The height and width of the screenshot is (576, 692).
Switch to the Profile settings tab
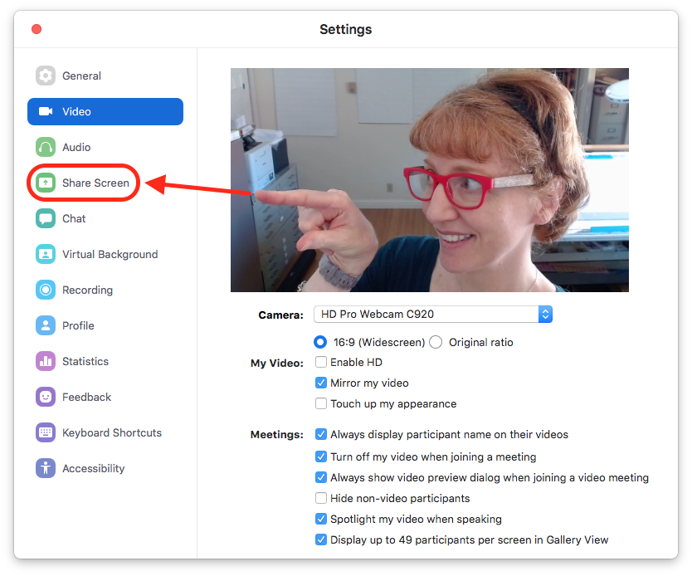pos(78,325)
